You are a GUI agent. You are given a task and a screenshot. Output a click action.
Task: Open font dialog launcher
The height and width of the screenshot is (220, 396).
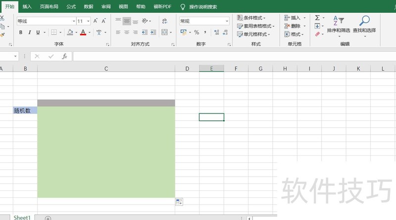point(107,44)
